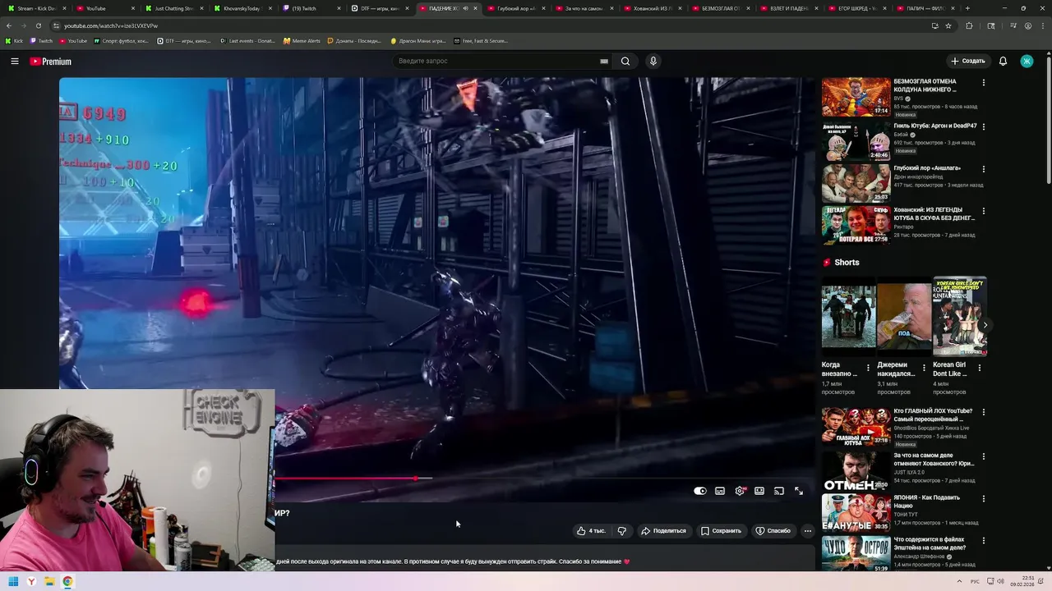Go to YouTube Premium home via logo

click(x=51, y=62)
